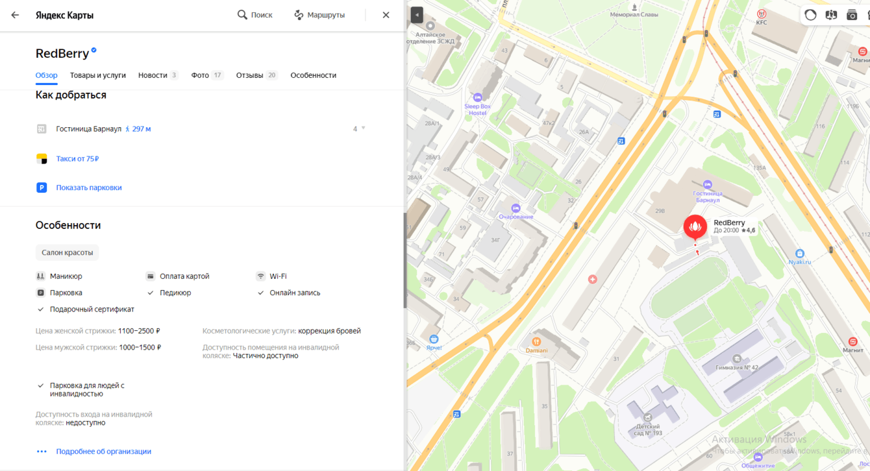The image size is (870, 471).
Task: Click the Wi-Fi feature label
Action: 278,276
